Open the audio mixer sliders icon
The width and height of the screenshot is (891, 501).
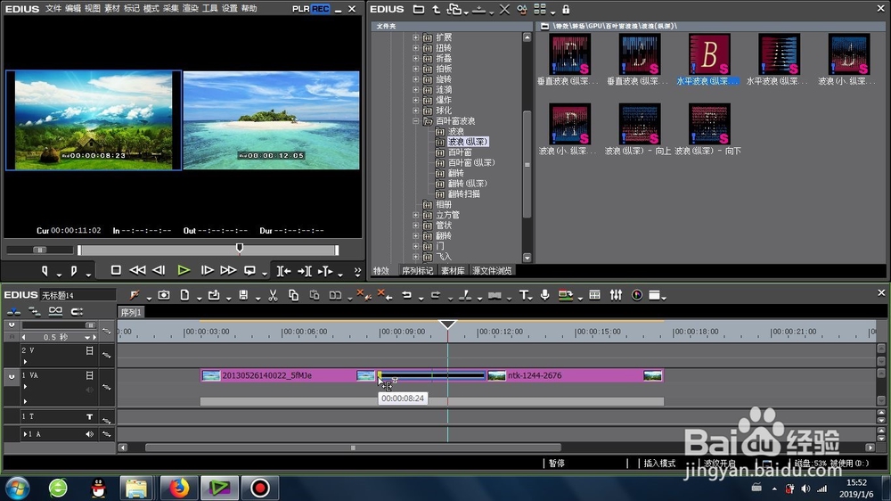616,295
